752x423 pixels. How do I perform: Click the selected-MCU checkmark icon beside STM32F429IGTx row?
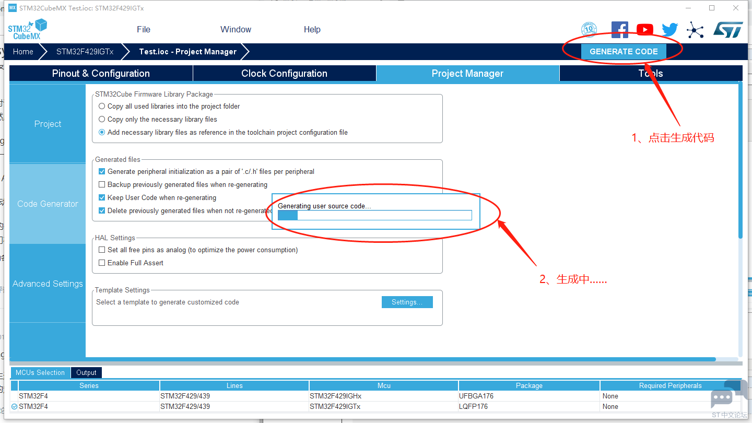(x=14, y=406)
